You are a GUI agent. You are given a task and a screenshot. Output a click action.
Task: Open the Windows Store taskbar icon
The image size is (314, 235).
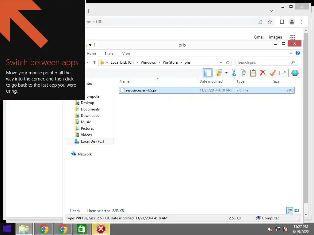pos(82,229)
